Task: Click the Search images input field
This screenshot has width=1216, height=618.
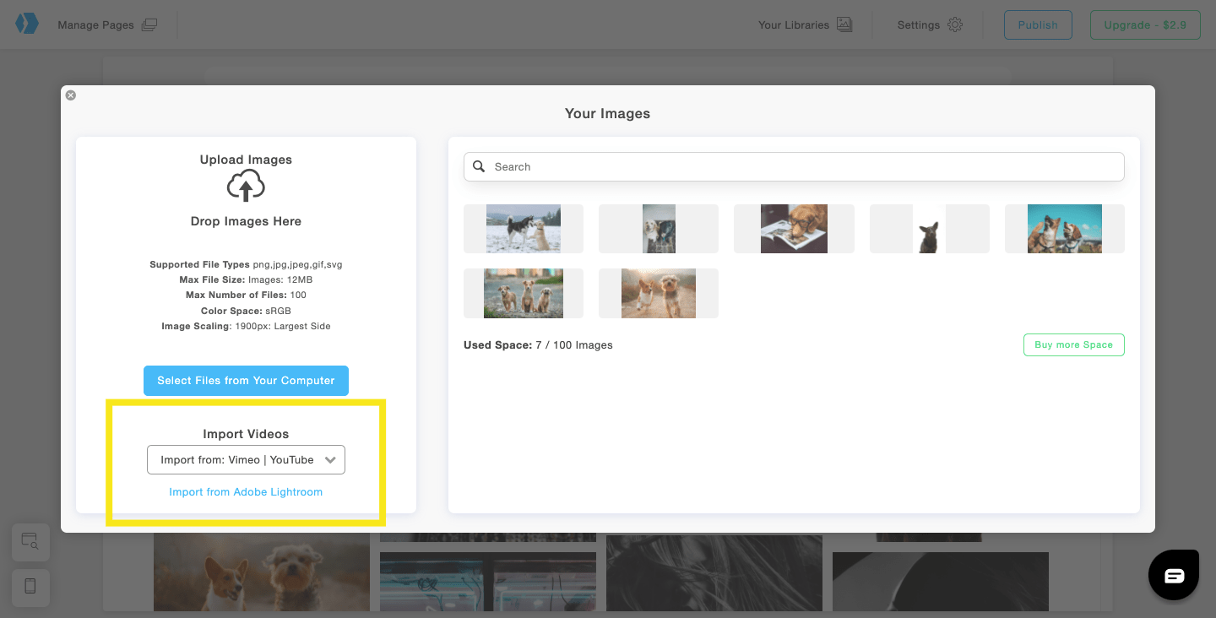Action: (794, 166)
